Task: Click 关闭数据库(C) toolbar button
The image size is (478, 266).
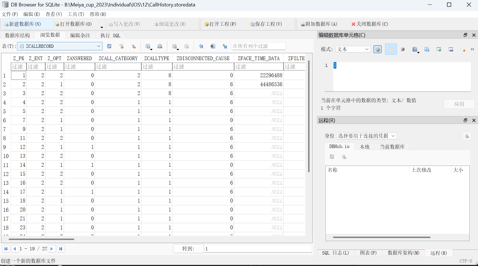Action: [x=370, y=24]
